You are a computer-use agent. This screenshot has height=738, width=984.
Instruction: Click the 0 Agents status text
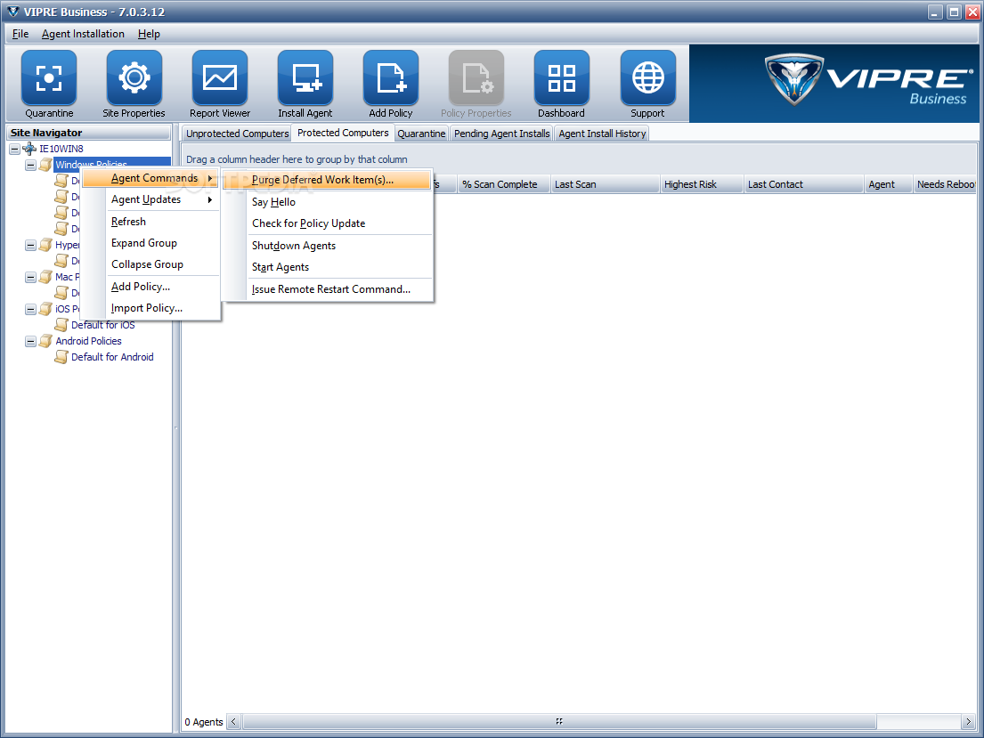pyautogui.click(x=204, y=722)
